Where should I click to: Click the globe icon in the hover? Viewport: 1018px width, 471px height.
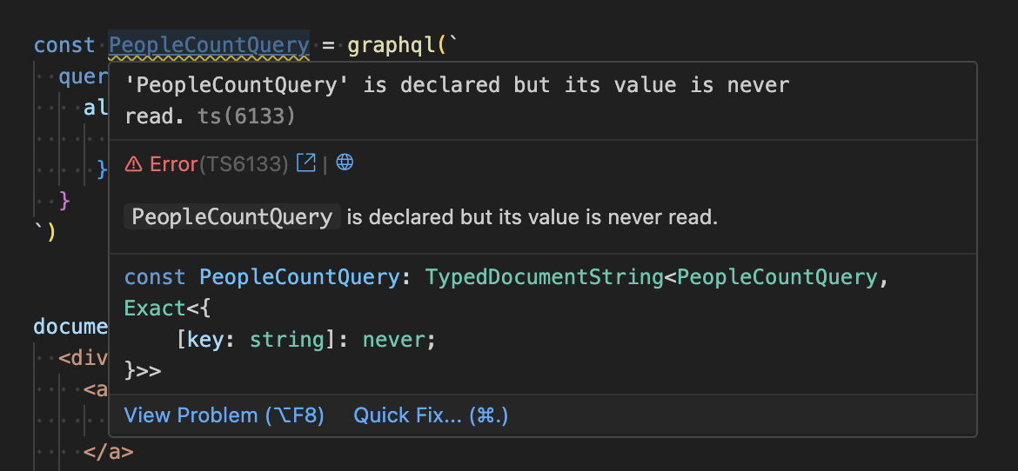345,163
